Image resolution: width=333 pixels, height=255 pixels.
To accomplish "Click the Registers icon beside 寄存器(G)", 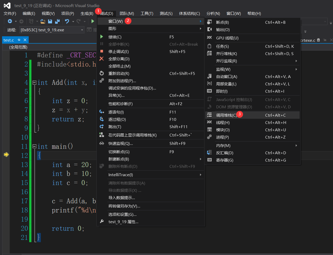I will [x=209, y=160].
